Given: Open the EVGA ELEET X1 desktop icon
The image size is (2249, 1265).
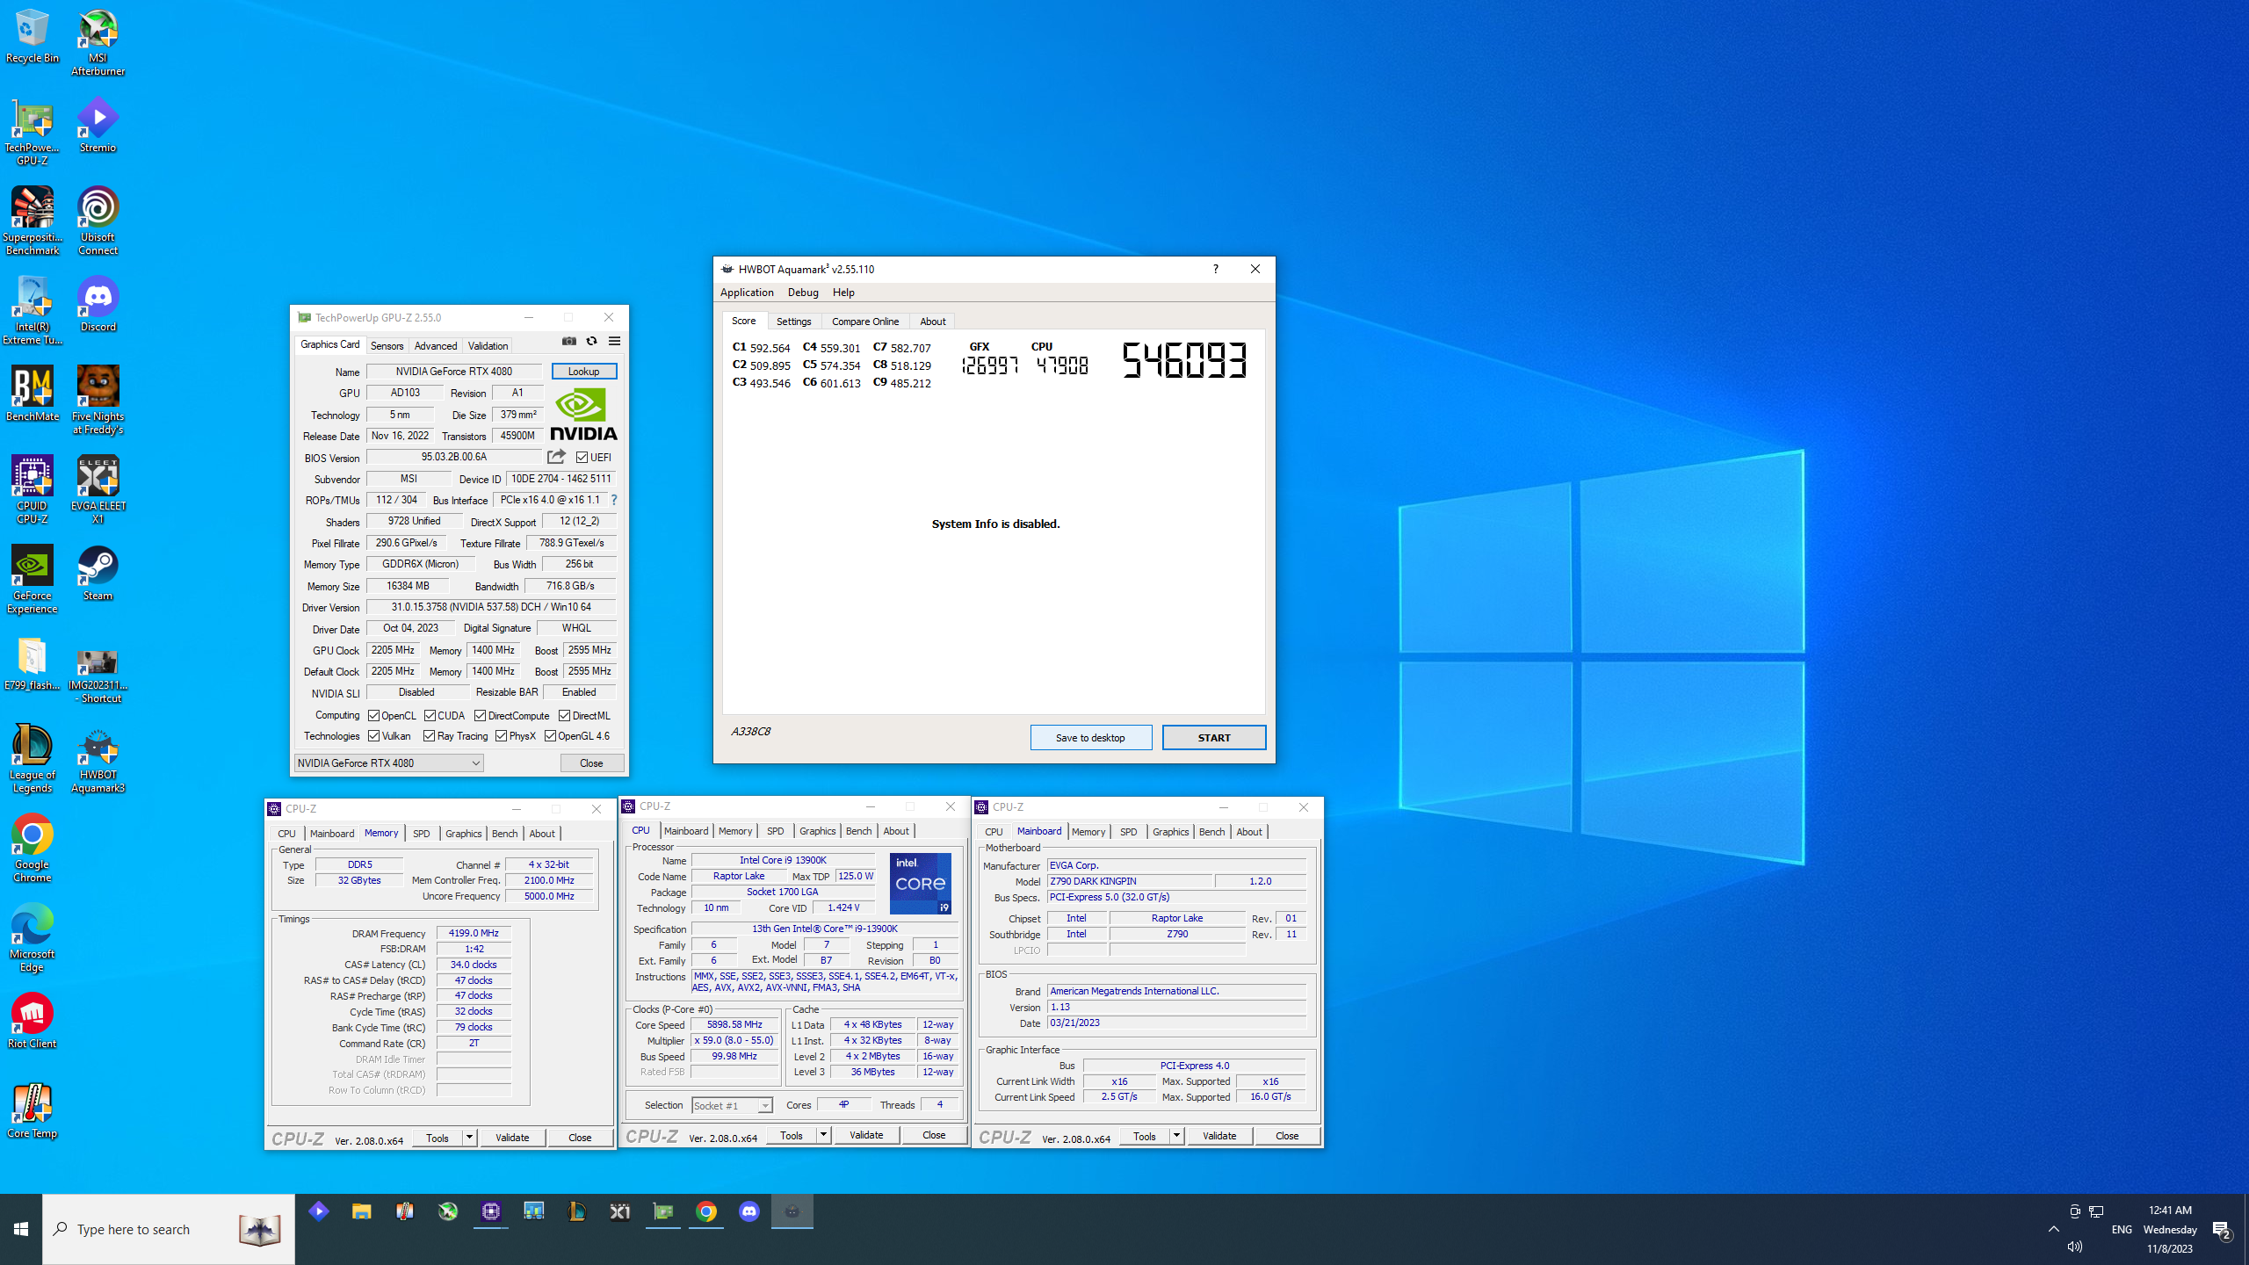Looking at the screenshot, I should 98,491.
